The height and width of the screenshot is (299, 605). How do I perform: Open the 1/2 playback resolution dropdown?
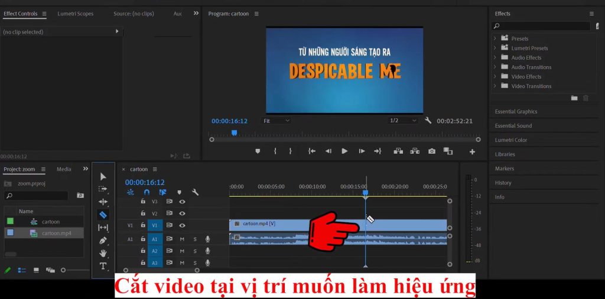click(x=403, y=121)
